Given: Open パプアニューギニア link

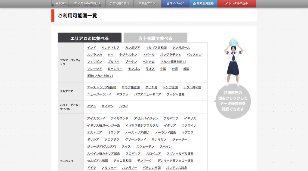Looking at the screenshot, I should [147, 94].
